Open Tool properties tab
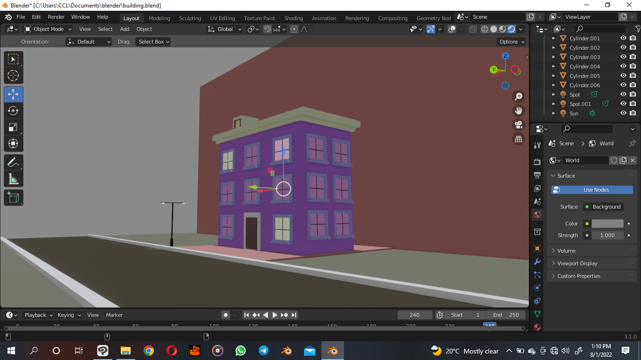This screenshot has height=360, width=641. (x=537, y=145)
